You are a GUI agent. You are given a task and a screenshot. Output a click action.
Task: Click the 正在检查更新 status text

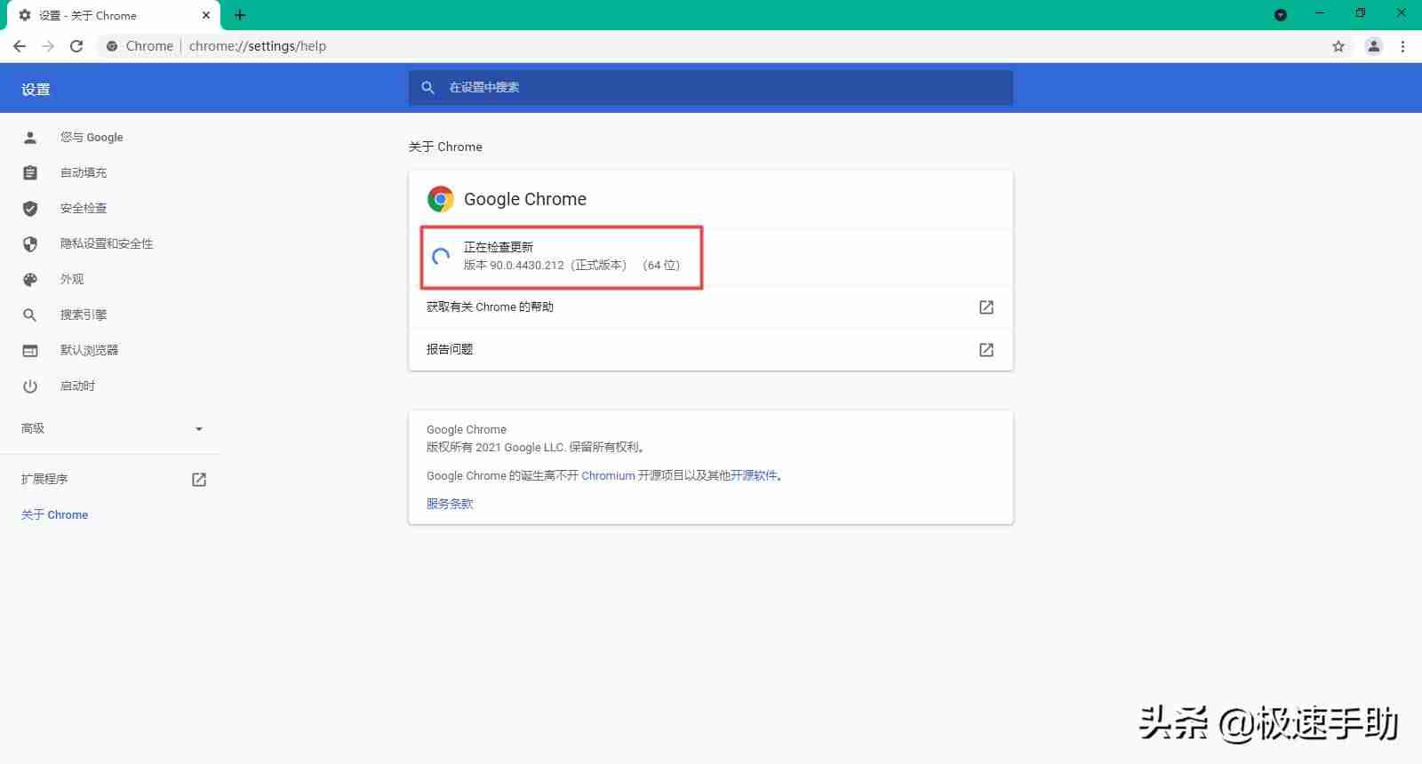pyautogui.click(x=499, y=247)
